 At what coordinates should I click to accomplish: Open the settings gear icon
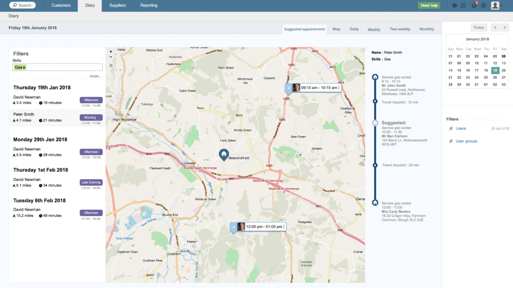click(x=483, y=5)
